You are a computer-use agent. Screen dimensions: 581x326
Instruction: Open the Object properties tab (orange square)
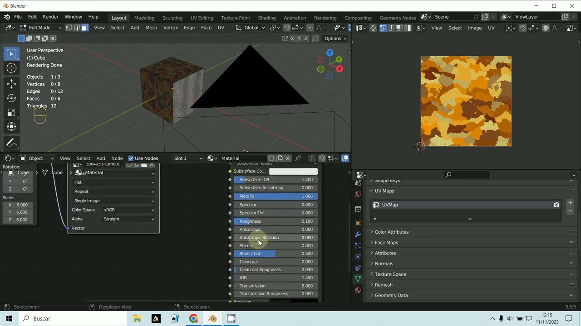tap(358, 223)
